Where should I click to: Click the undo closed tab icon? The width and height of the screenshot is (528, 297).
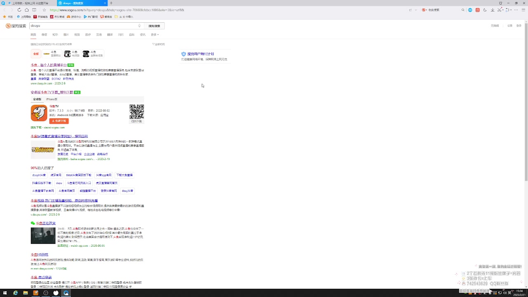(x=508, y=10)
